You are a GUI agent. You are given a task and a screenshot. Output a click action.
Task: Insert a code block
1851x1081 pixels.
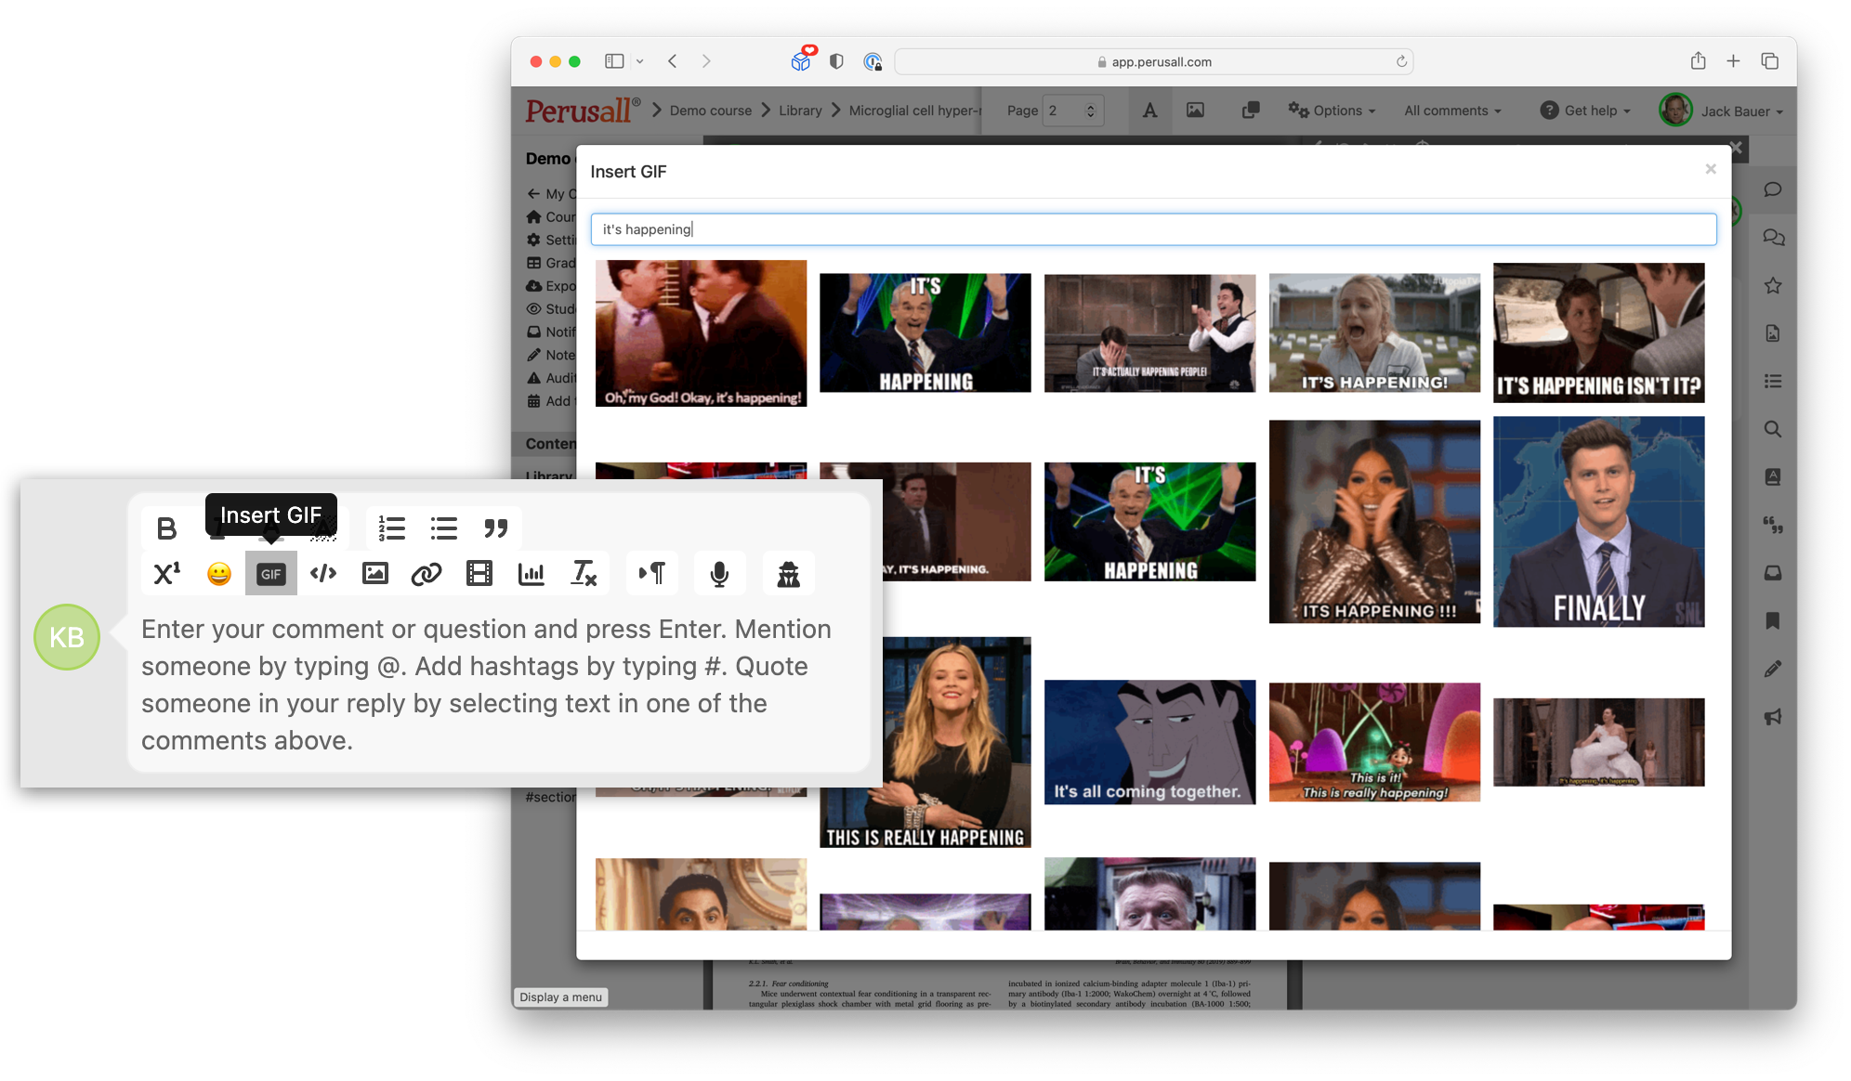pyautogui.click(x=323, y=574)
